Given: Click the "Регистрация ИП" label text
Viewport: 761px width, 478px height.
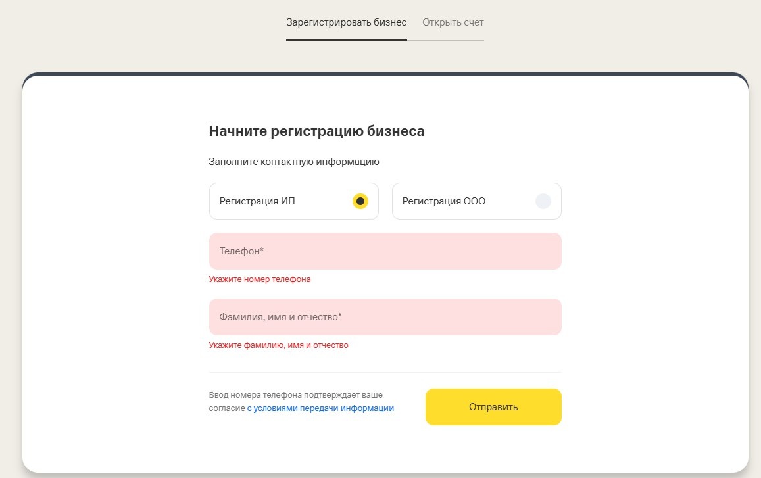Looking at the screenshot, I should coord(257,201).
